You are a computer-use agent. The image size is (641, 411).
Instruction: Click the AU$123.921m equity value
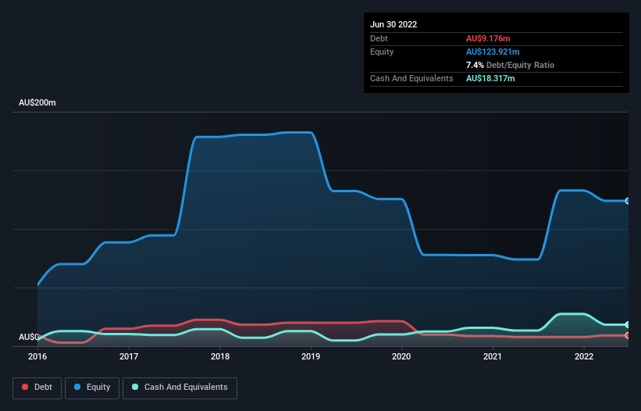[x=493, y=52]
